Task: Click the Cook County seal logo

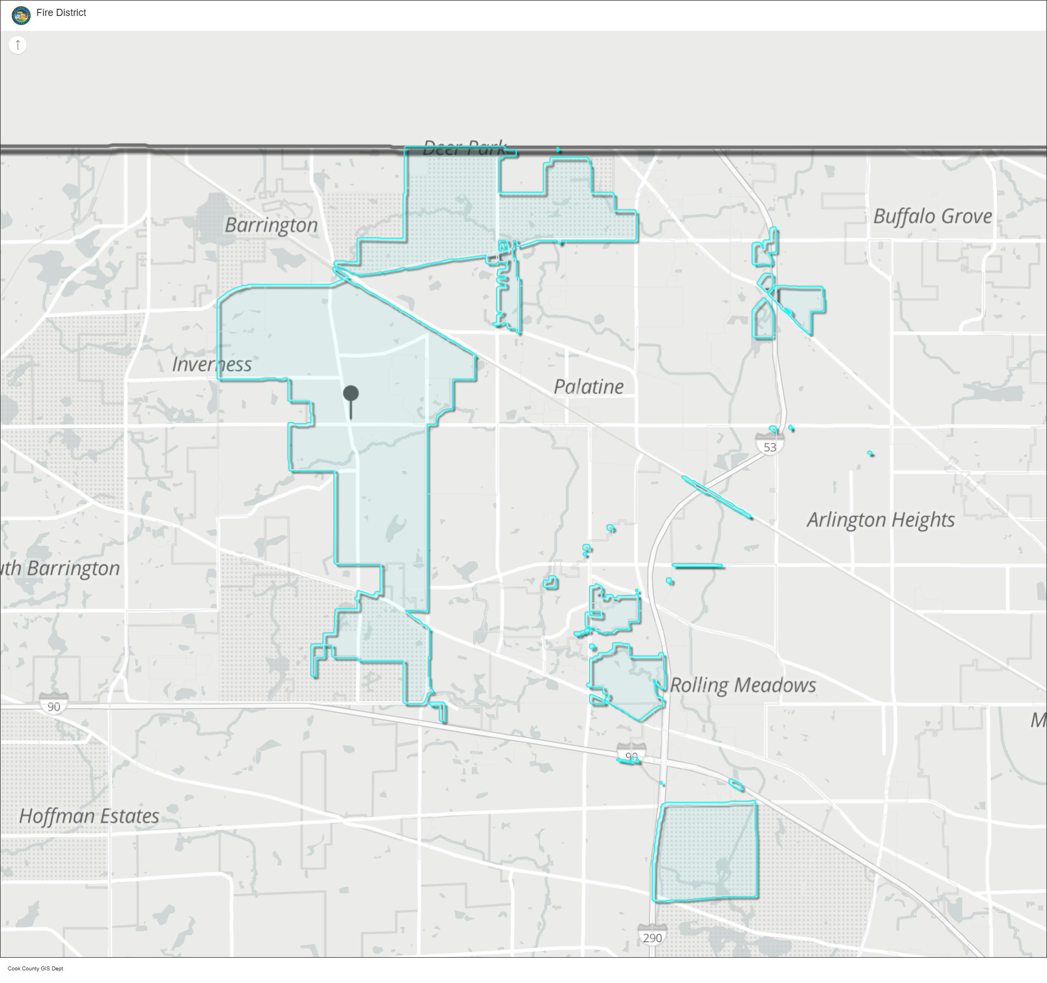Action: click(21, 15)
